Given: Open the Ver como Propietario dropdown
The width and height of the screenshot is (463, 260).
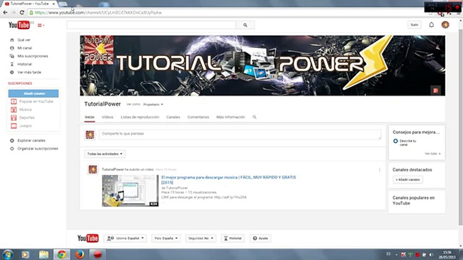Looking at the screenshot, I should (153, 104).
